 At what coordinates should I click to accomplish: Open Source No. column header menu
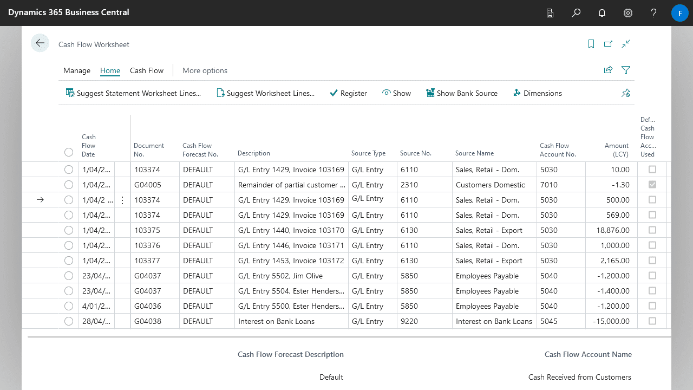pos(416,153)
